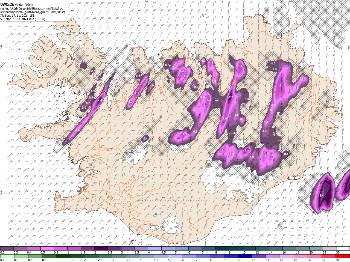Screen dimensions: 350x262
Task: Click the 'VT: Mán. 18.11.2024 09Z (+18 h)' line
Action: (x=23, y=19)
